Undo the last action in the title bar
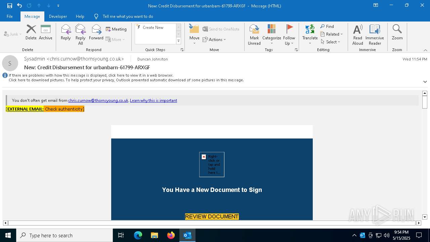 click(x=19, y=6)
